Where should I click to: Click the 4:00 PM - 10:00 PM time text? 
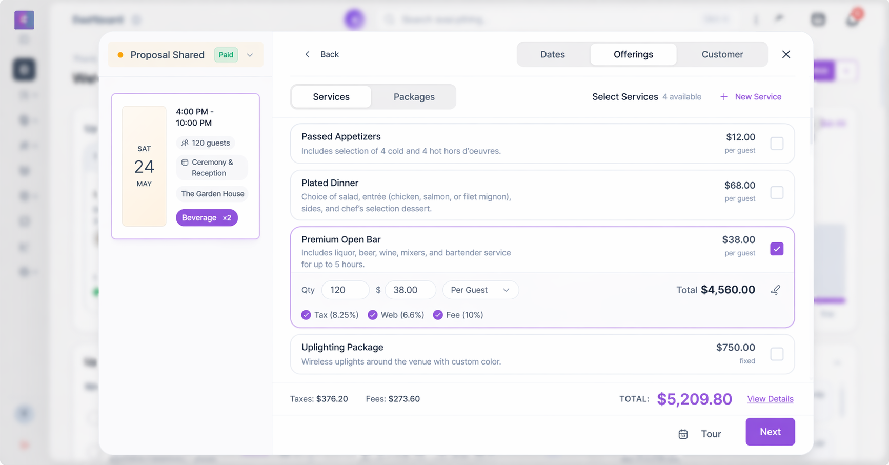(194, 117)
